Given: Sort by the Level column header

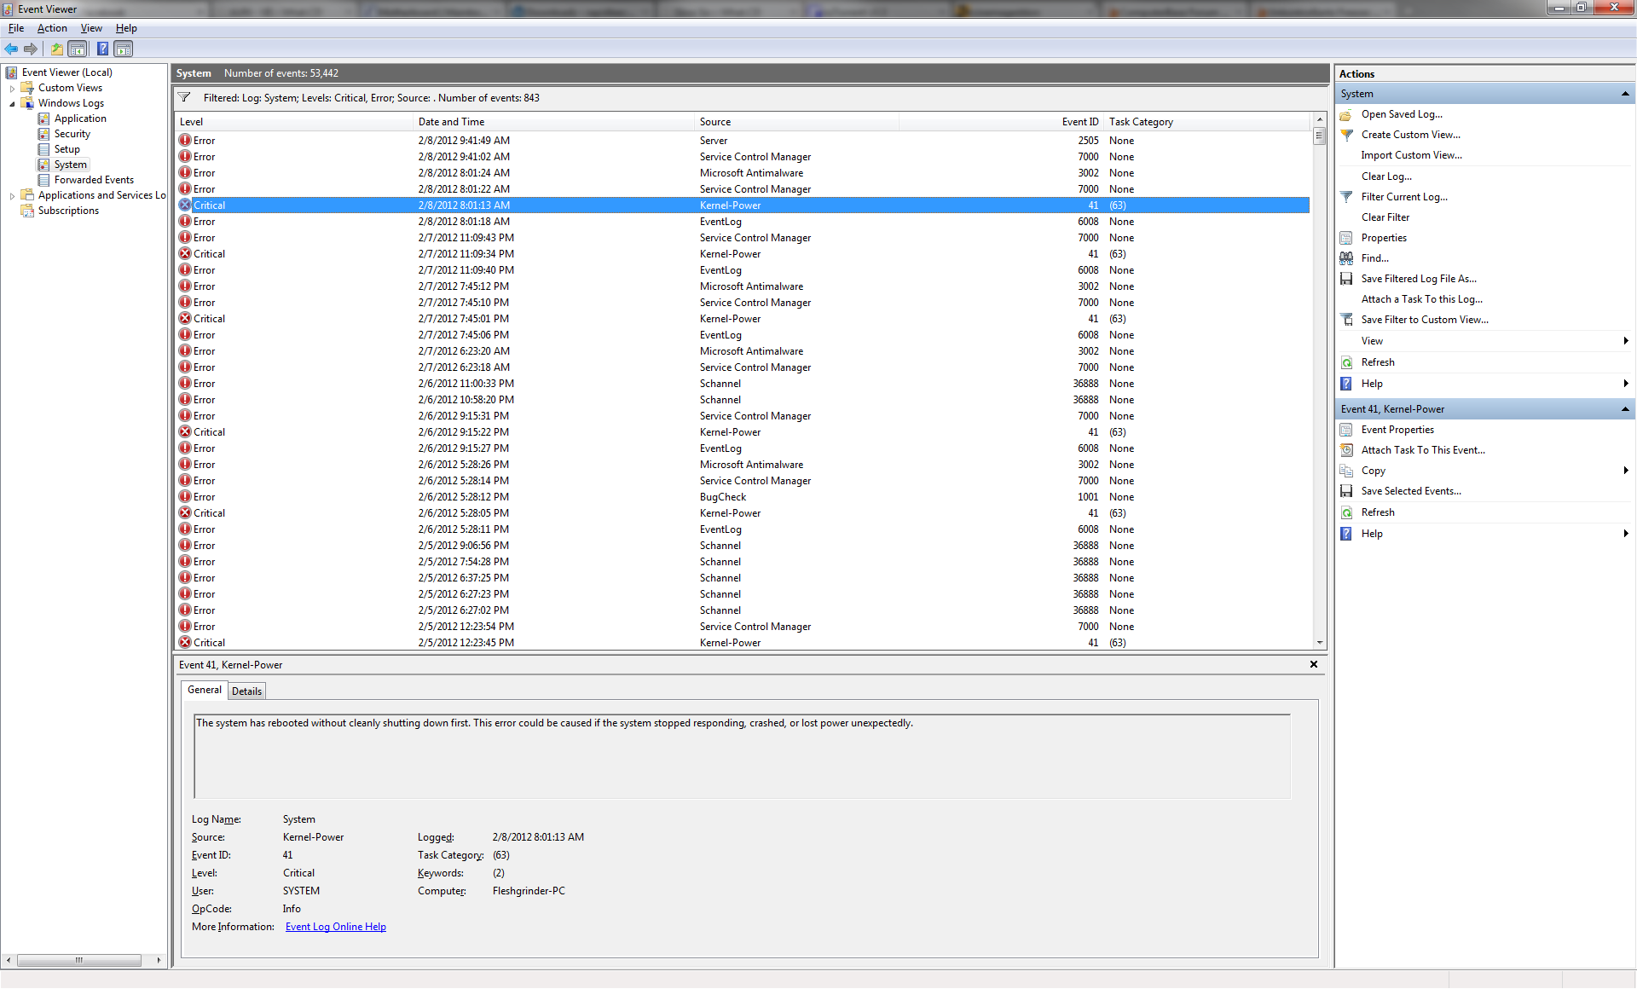Looking at the screenshot, I should point(293,122).
